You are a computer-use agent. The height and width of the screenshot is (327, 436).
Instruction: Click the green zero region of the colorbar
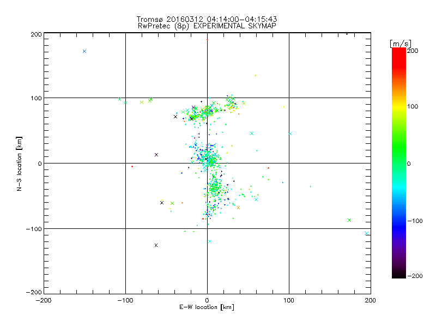tap(399, 163)
